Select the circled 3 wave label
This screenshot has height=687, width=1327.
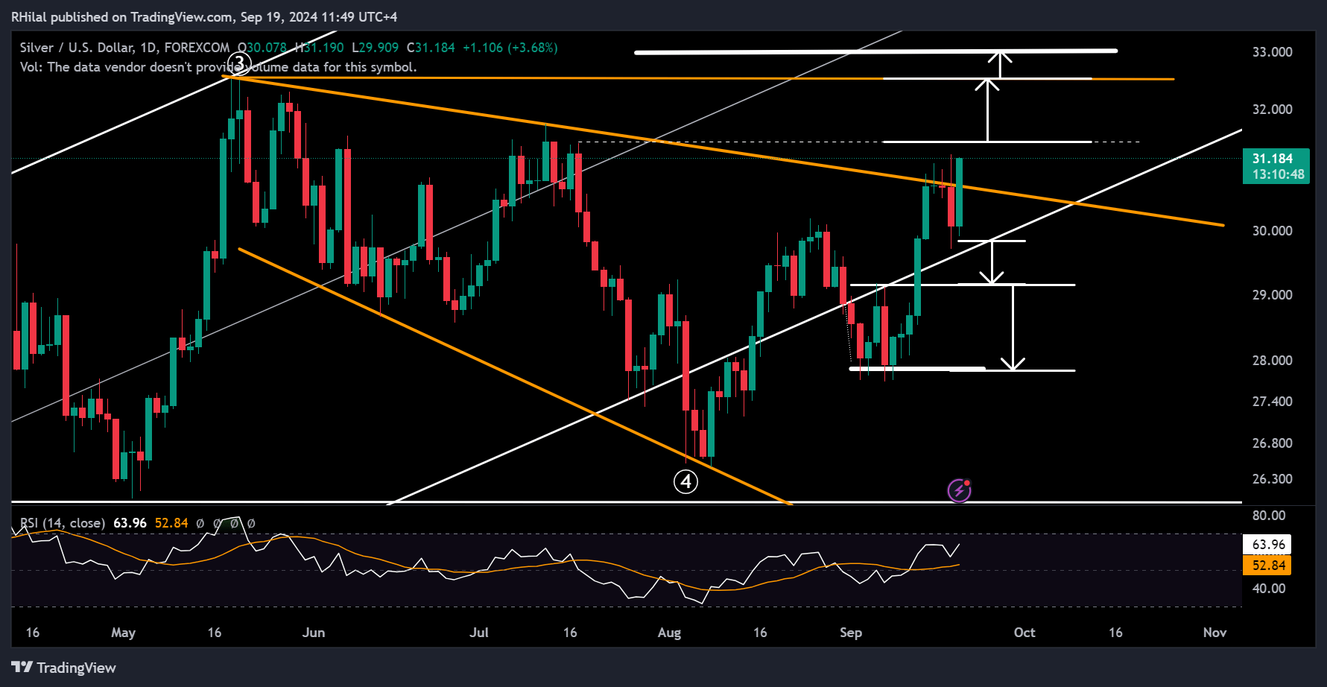pyautogui.click(x=238, y=63)
